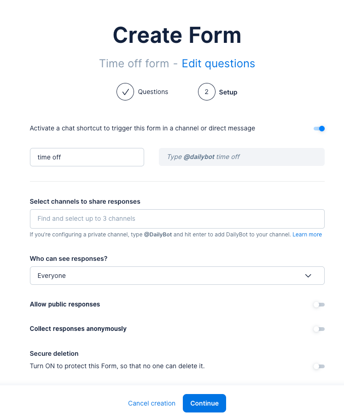Click the time off shortcut field
The width and height of the screenshot is (344, 418).
coord(87,157)
